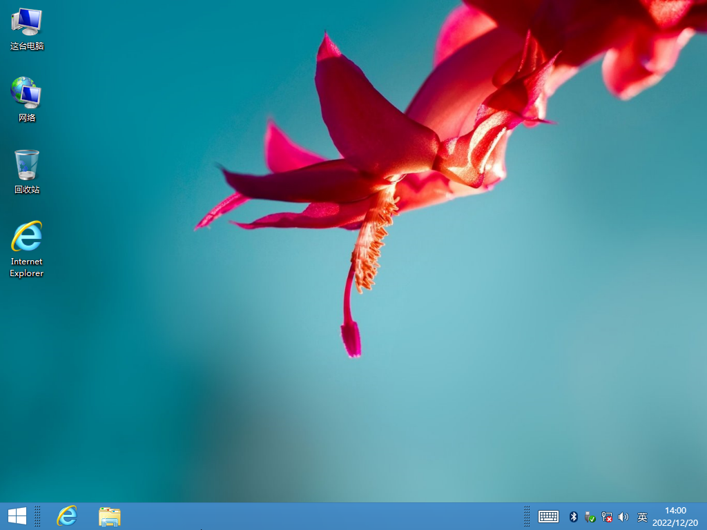Open Bluetooth options from the system tray
The height and width of the screenshot is (530, 707).
point(573,516)
